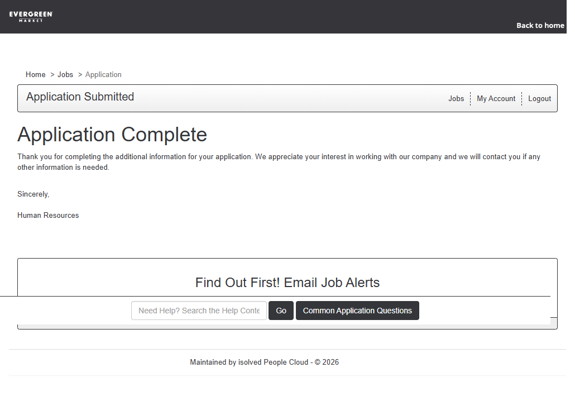Click the thank-you message paragraph
Screen dimensions: 575x420
coord(279,162)
